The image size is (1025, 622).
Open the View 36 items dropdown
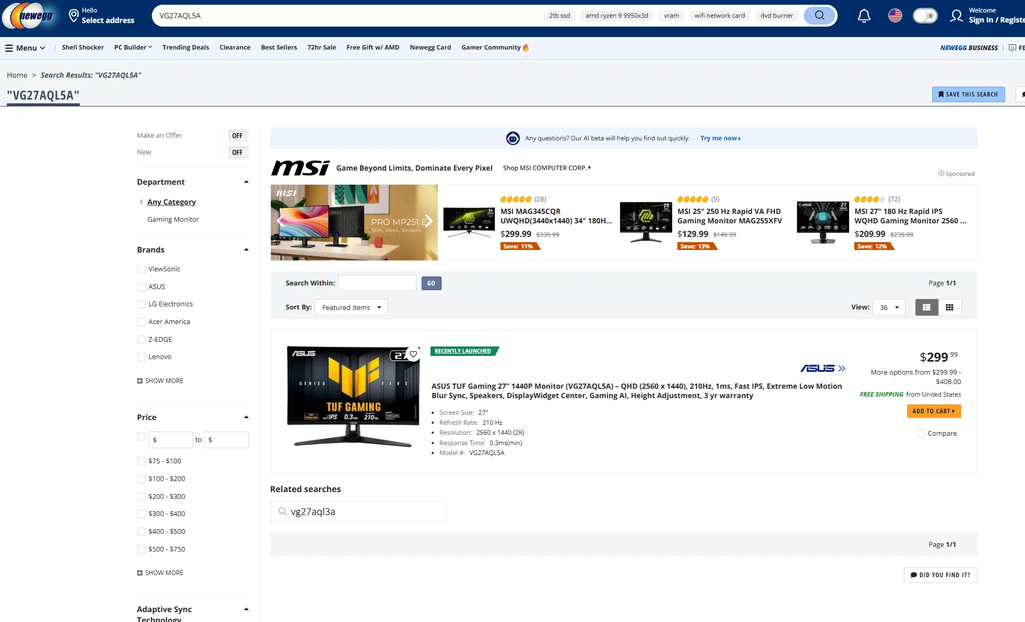pyautogui.click(x=888, y=307)
